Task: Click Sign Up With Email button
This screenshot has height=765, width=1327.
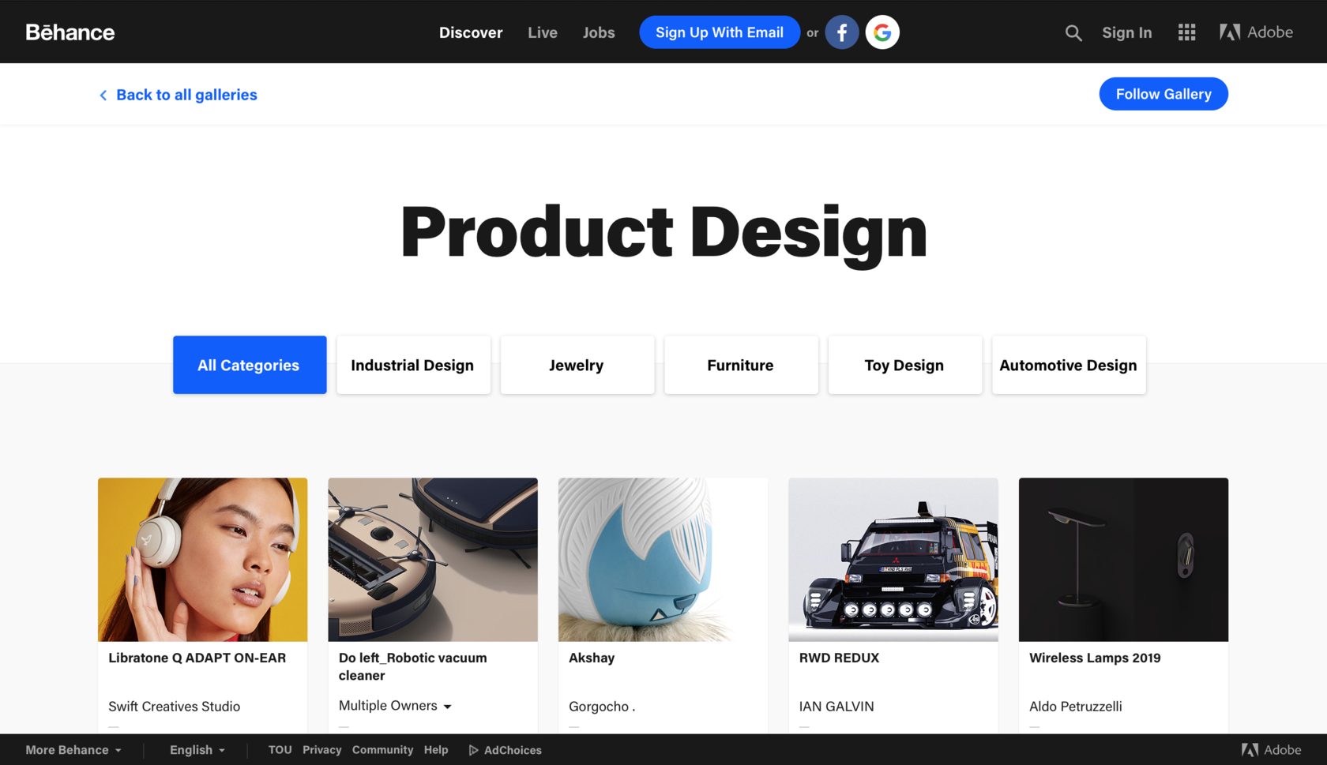Action: click(x=720, y=32)
